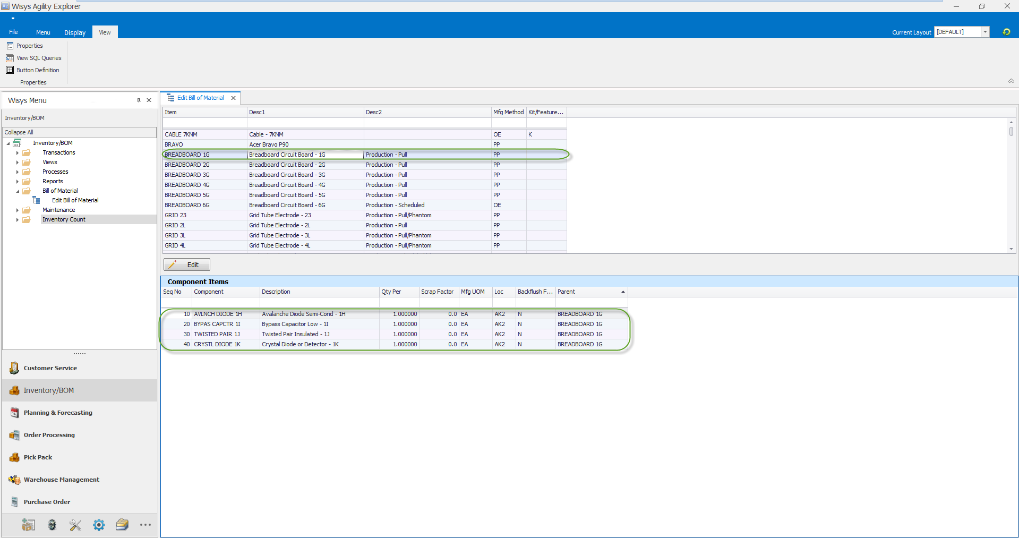Click the Edit Bill of Material tree icon
The width and height of the screenshot is (1019, 538).
click(36, 200)
